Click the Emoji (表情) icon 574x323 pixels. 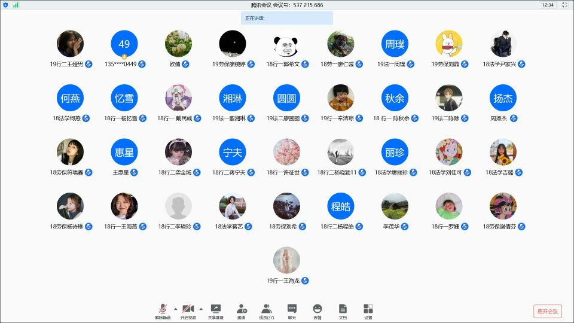[x=317, y=310]
